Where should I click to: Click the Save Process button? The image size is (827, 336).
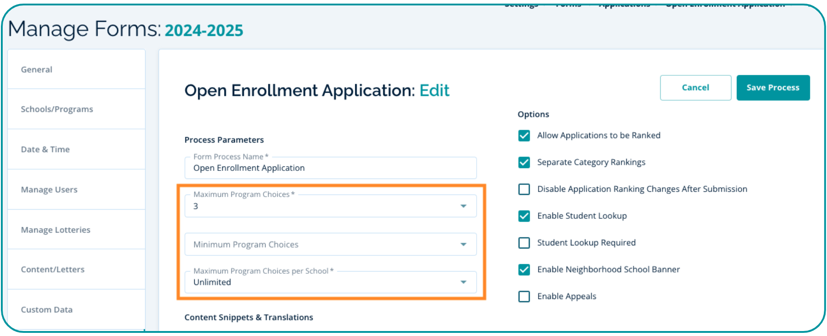[x=772, y=87]
